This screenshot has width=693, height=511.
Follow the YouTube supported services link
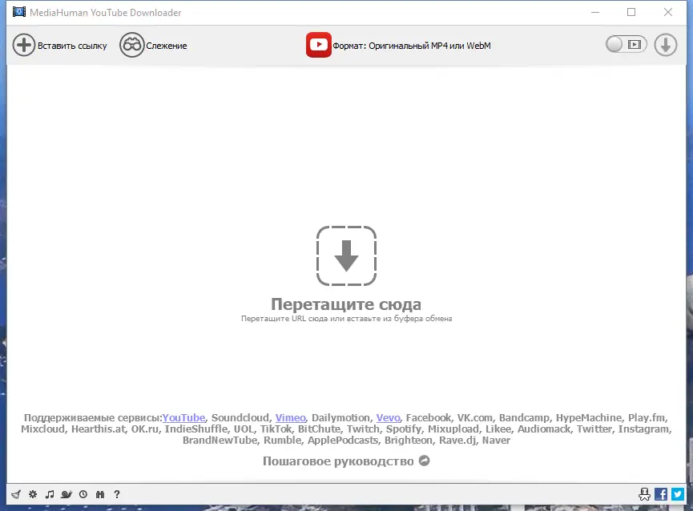click(183, 417)
